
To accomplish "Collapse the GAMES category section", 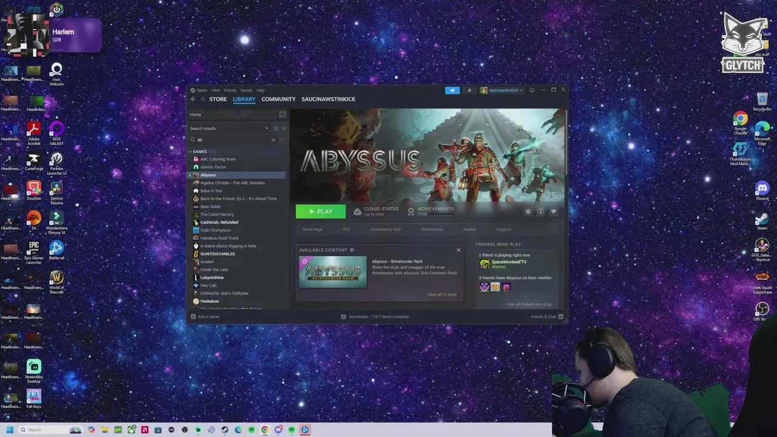I will pyautogui.click(x=190, y=152).
